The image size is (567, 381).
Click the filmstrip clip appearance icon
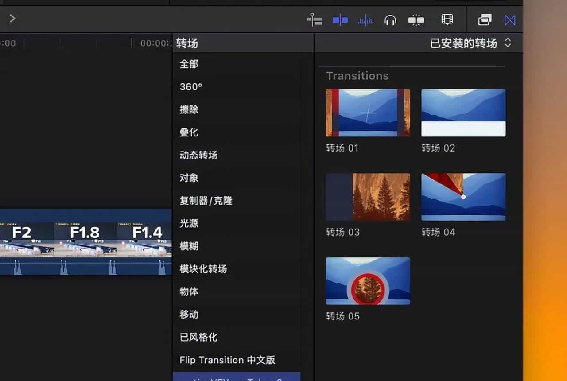click(x=447, y=19)
